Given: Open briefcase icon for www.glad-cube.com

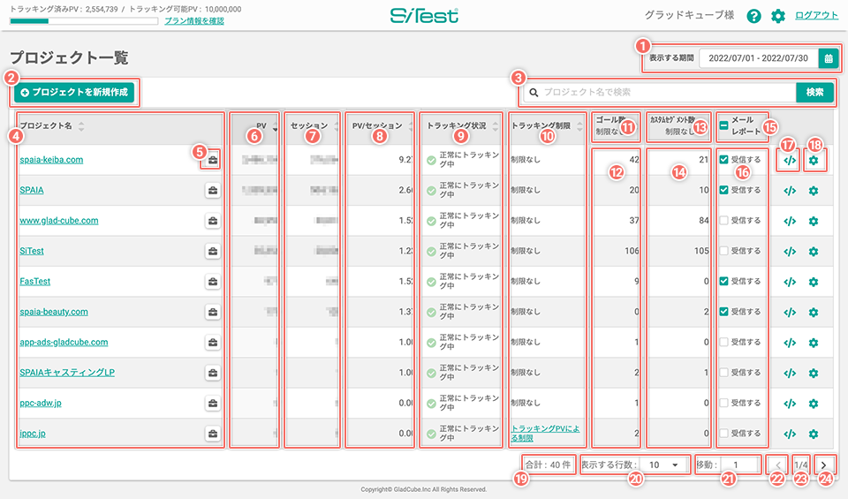Looking at the screenshot, I should click(x=213, y=221).
